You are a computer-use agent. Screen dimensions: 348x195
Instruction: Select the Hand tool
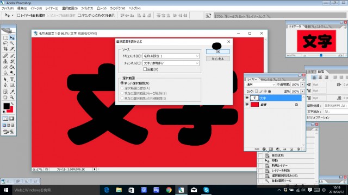5,97
